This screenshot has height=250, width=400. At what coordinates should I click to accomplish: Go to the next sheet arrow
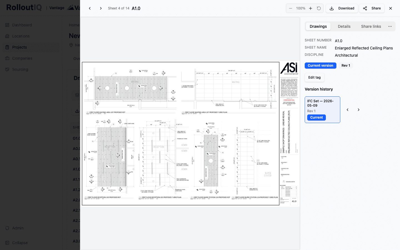[101, 8]
